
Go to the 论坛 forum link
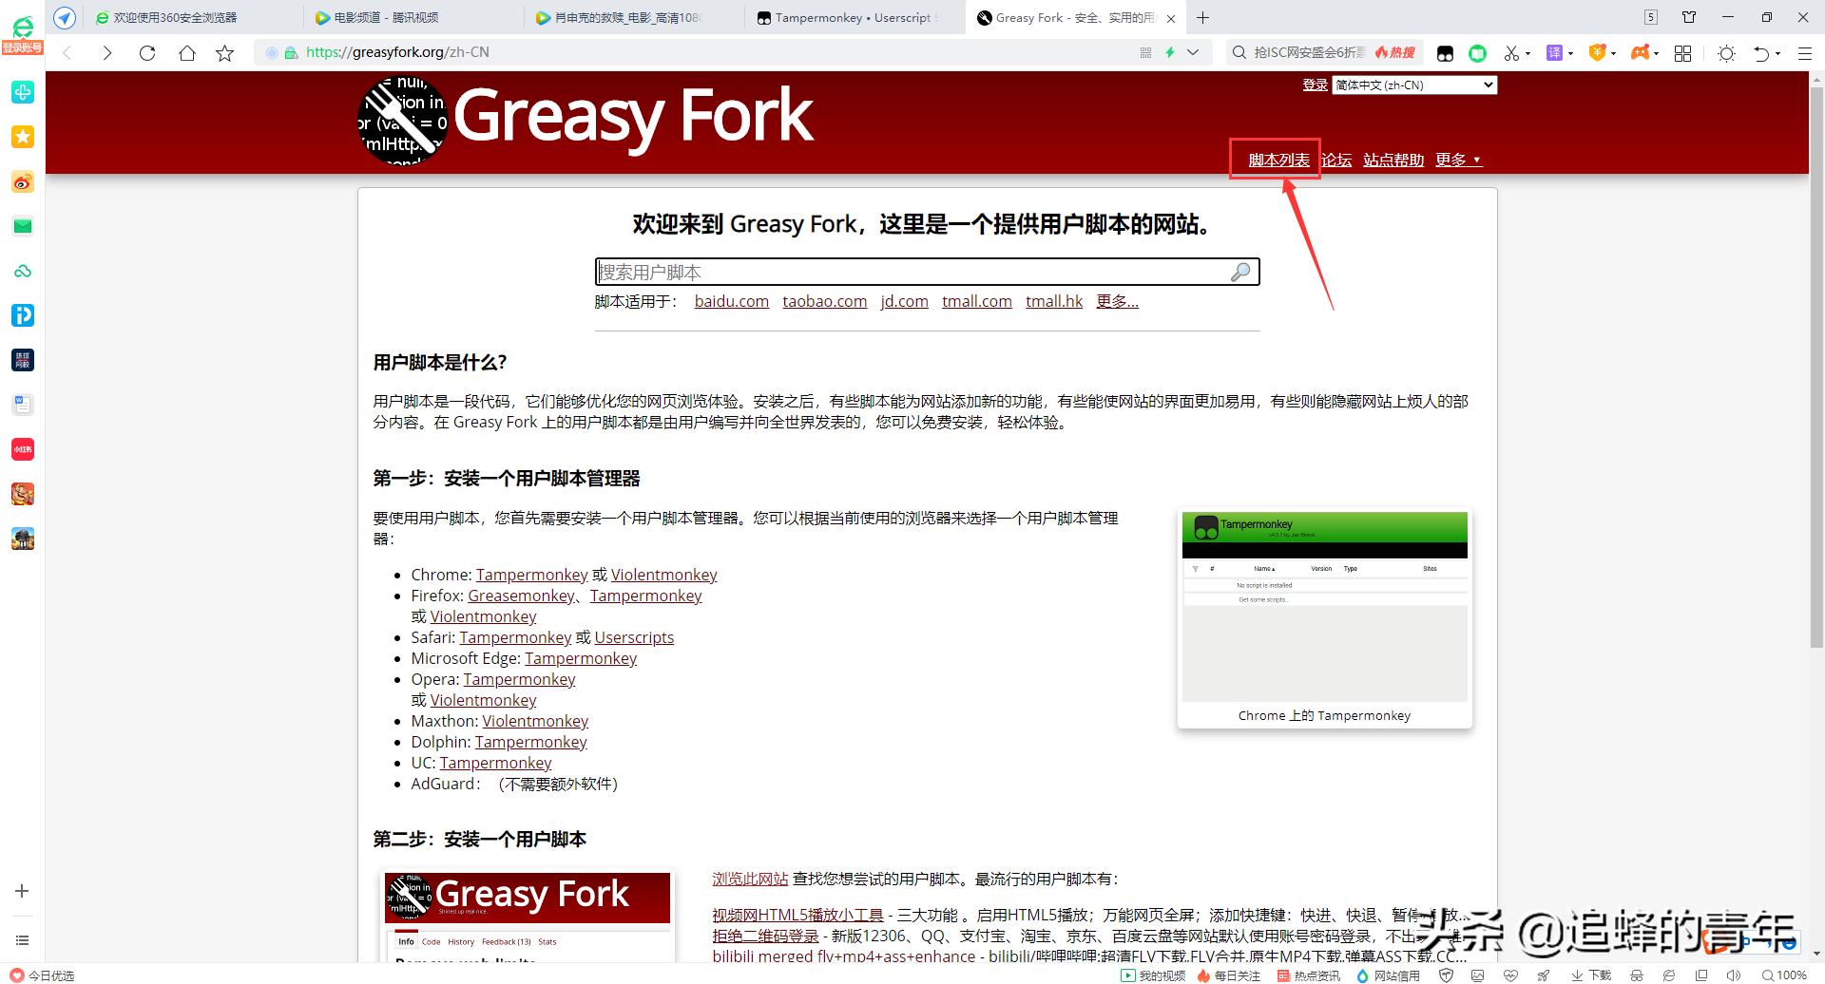coord(1336,160)
